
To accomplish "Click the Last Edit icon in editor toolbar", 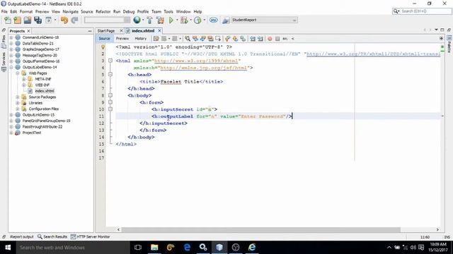I will point(156,39).
